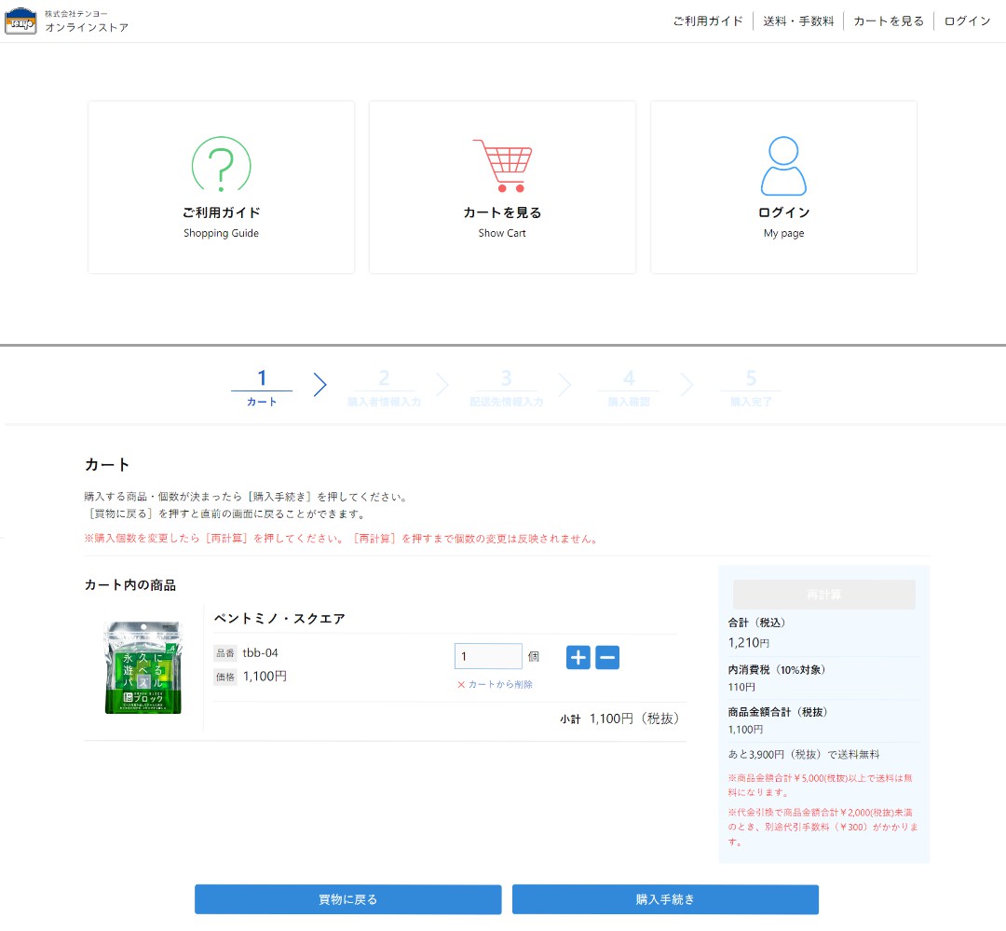Image resolution: width=1006 pixels, height=931 pixels.
Task: Click the blue user login icon
Action: 783,166
